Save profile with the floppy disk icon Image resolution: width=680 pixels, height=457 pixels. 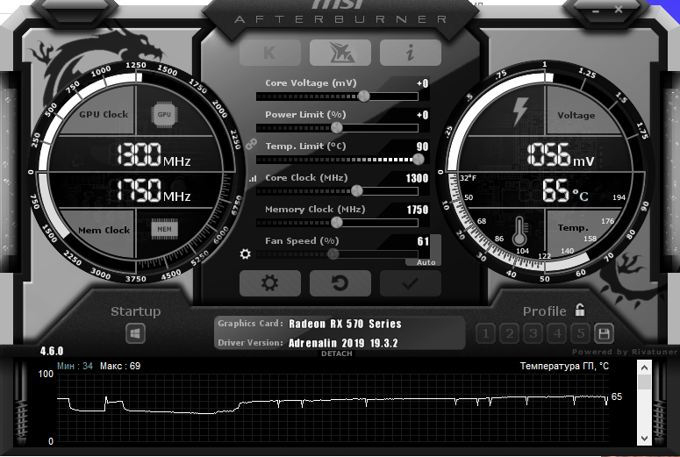tap(604, 333)
